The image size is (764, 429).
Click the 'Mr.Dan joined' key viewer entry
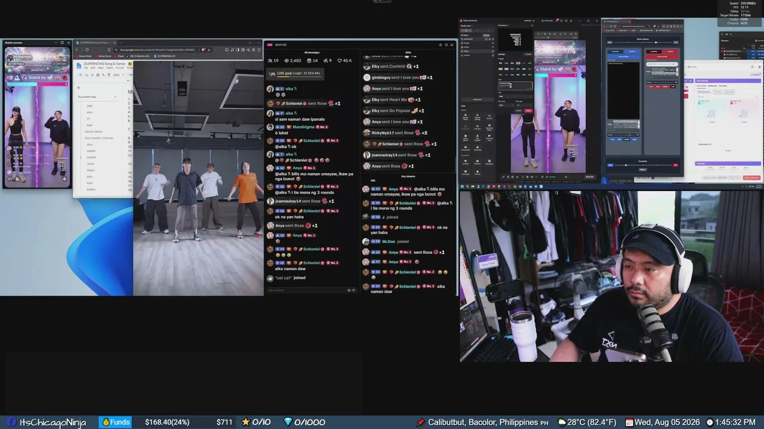pos(386,241)
